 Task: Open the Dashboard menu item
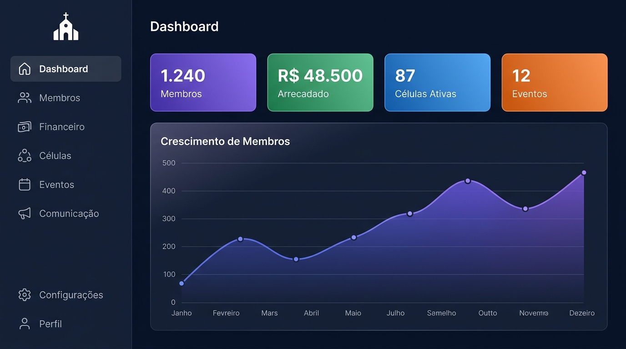point(66,69)
